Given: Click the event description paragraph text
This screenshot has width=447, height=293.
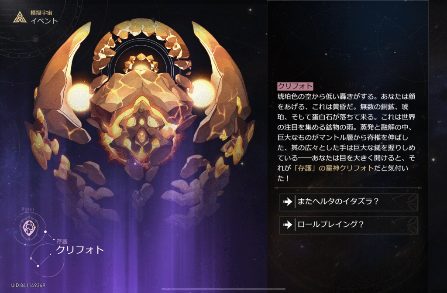Looking at the screenshot, I should point(346,137).
